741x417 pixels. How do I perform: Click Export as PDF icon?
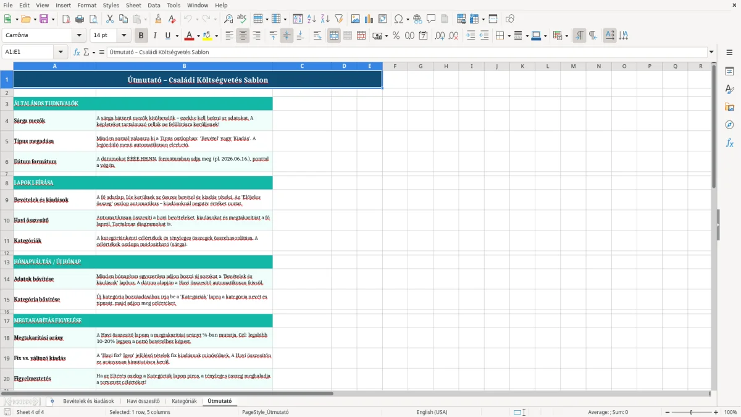pyautogui.click(x=66, y=19)
